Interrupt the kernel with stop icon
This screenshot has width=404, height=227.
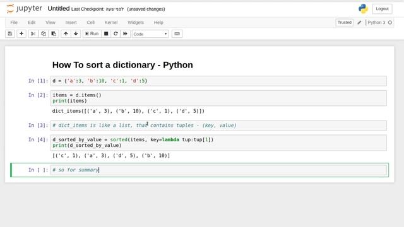[x=106, y=33]
